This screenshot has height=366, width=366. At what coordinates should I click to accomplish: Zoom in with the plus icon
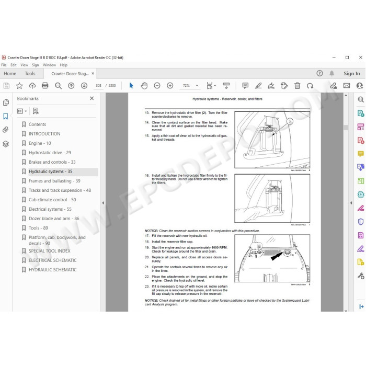point(170,86)
